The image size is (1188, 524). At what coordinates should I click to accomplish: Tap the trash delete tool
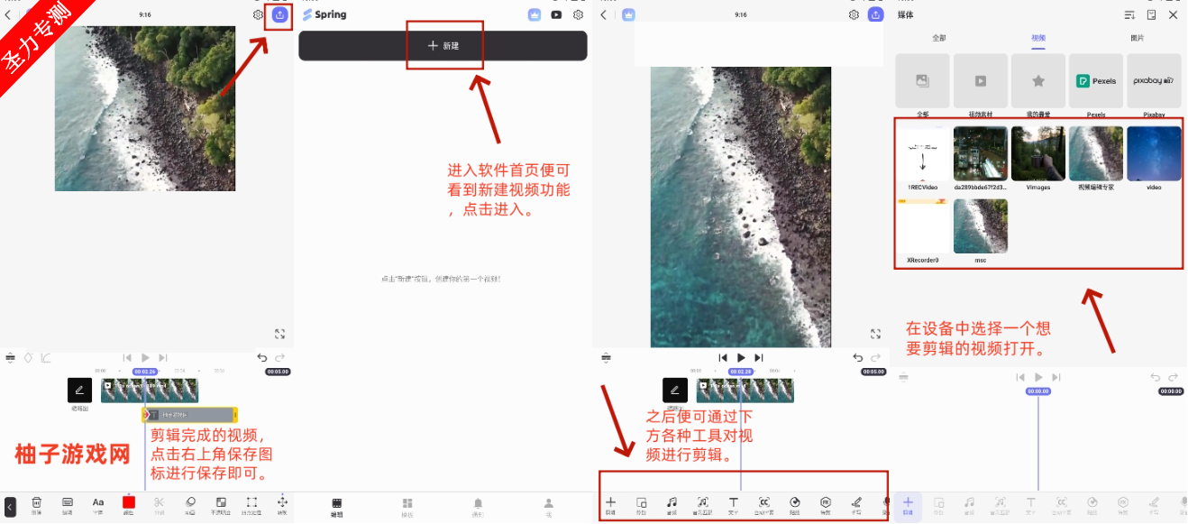(37, 504)
